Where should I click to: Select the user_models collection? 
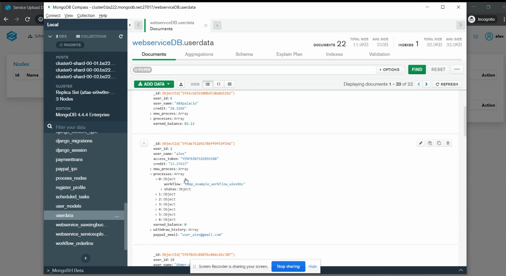(68, 206)
